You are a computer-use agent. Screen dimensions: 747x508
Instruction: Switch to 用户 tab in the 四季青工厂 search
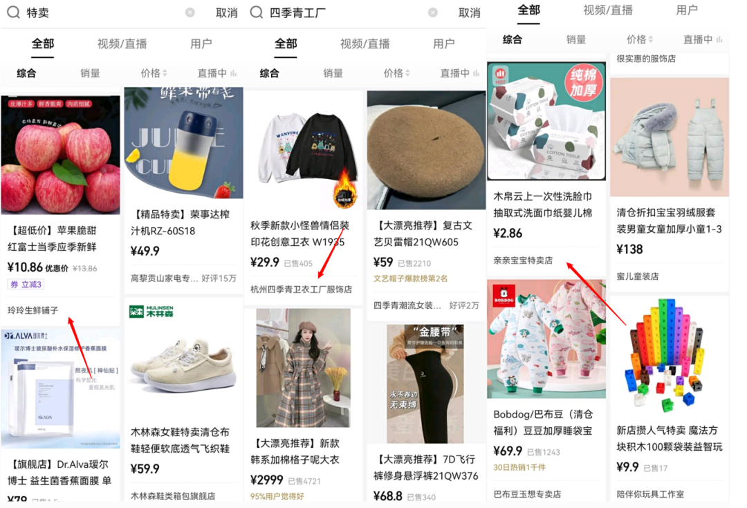pyautogui.click(x=443, y=44)
